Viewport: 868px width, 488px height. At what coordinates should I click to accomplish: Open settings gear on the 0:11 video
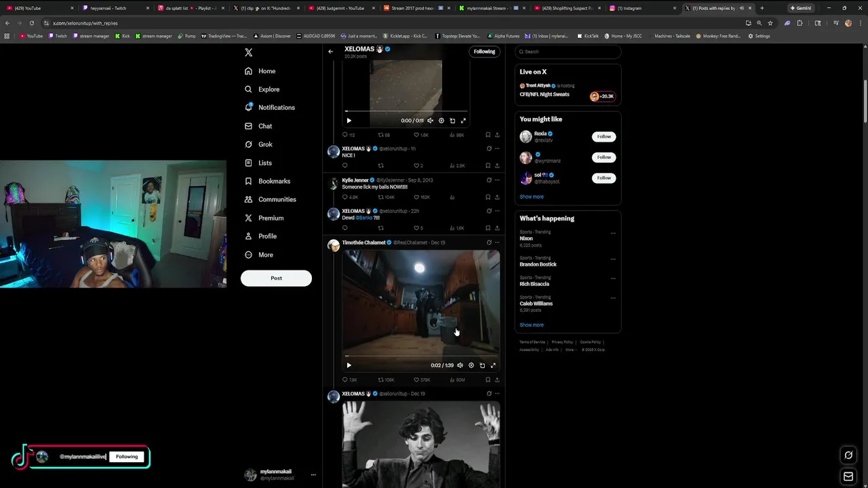click(441, 121)
